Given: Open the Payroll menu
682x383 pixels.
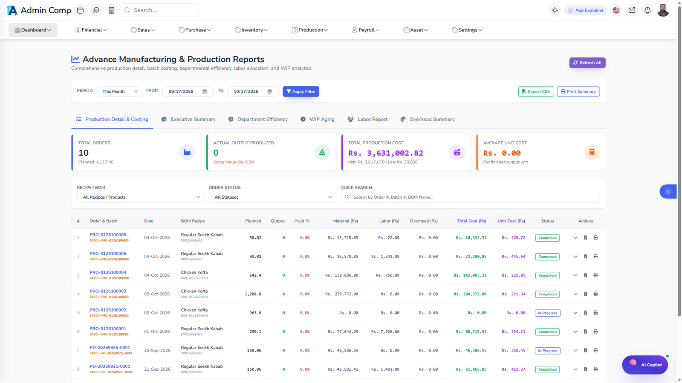Looking at the screenshot, I should click(x=366, y=30).
